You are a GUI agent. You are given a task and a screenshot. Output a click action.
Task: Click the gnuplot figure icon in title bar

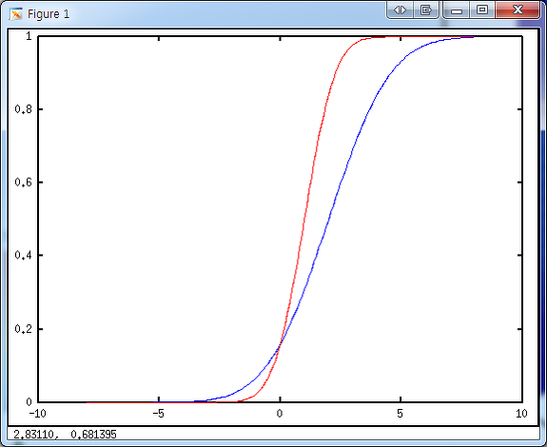(x=16, y=14)
